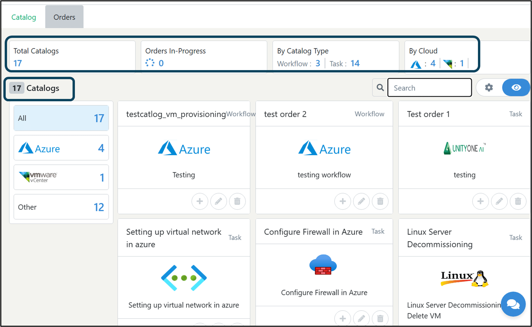Viewport: 532px width, 327px height.
Task: Click Linux Server Decommissioning card title
Action: click(440, 238)
